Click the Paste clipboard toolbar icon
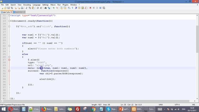 (x=33, y=8)
